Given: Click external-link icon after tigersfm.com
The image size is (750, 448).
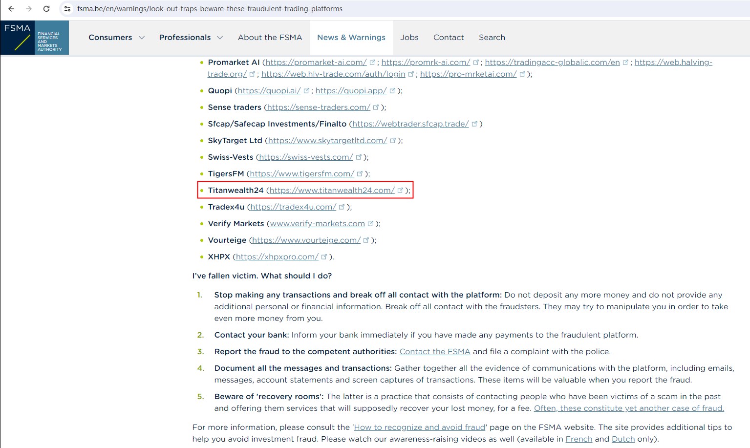Looking at the screenshot, I should [x=360, y=174].
